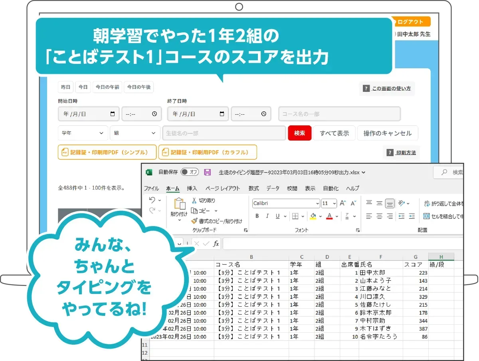The width and height of the screenshot is (479, 361).
Task: Switch to the データ ribbon tab
Action: (273, 188)
